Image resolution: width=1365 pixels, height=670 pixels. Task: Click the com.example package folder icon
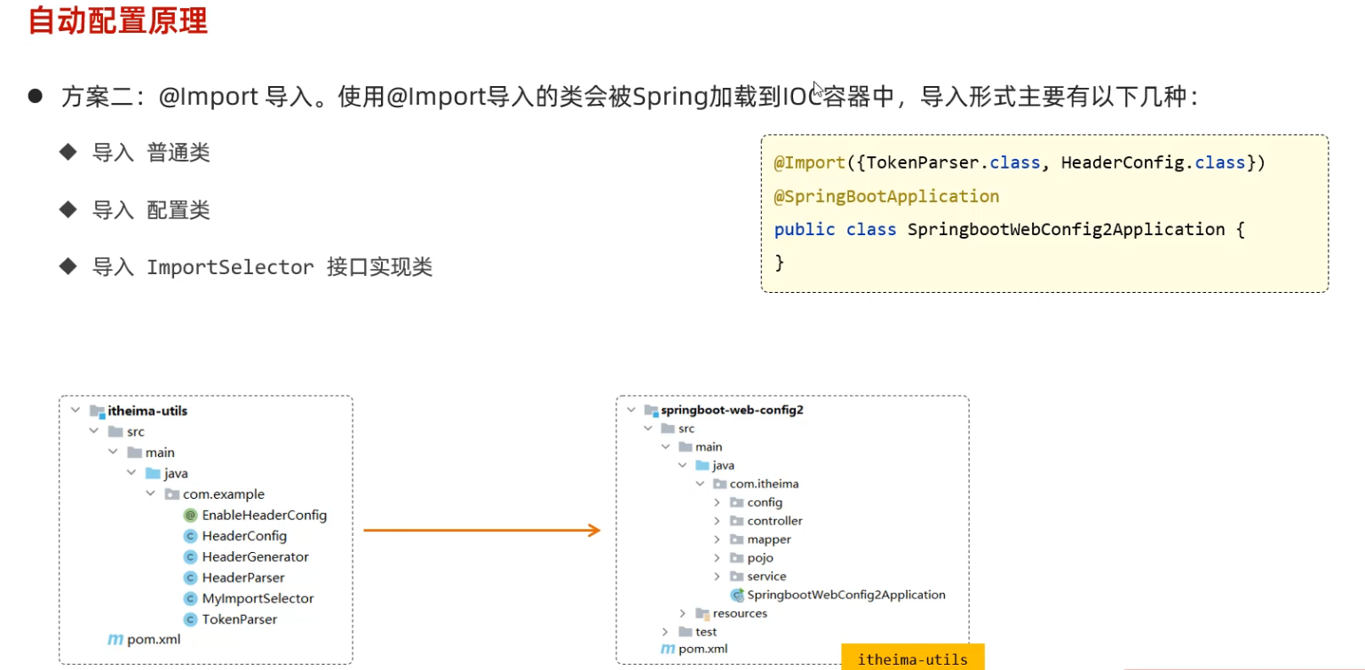(x=172, y=494)
